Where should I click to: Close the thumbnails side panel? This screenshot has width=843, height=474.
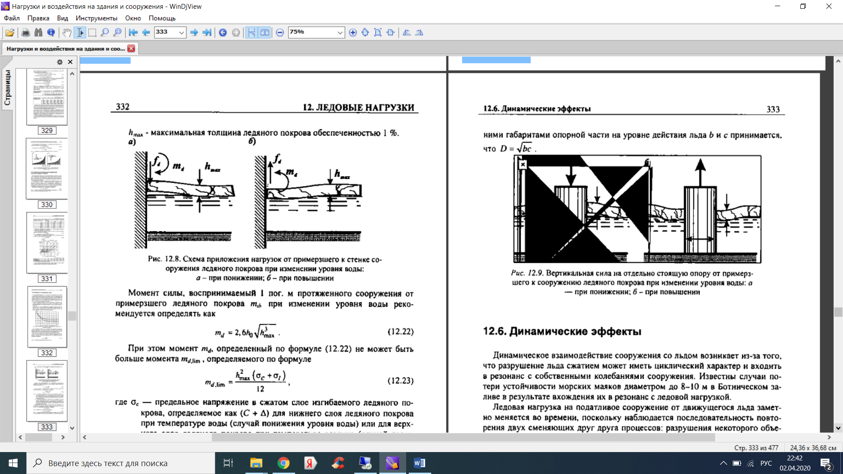(x=70, y=62)
